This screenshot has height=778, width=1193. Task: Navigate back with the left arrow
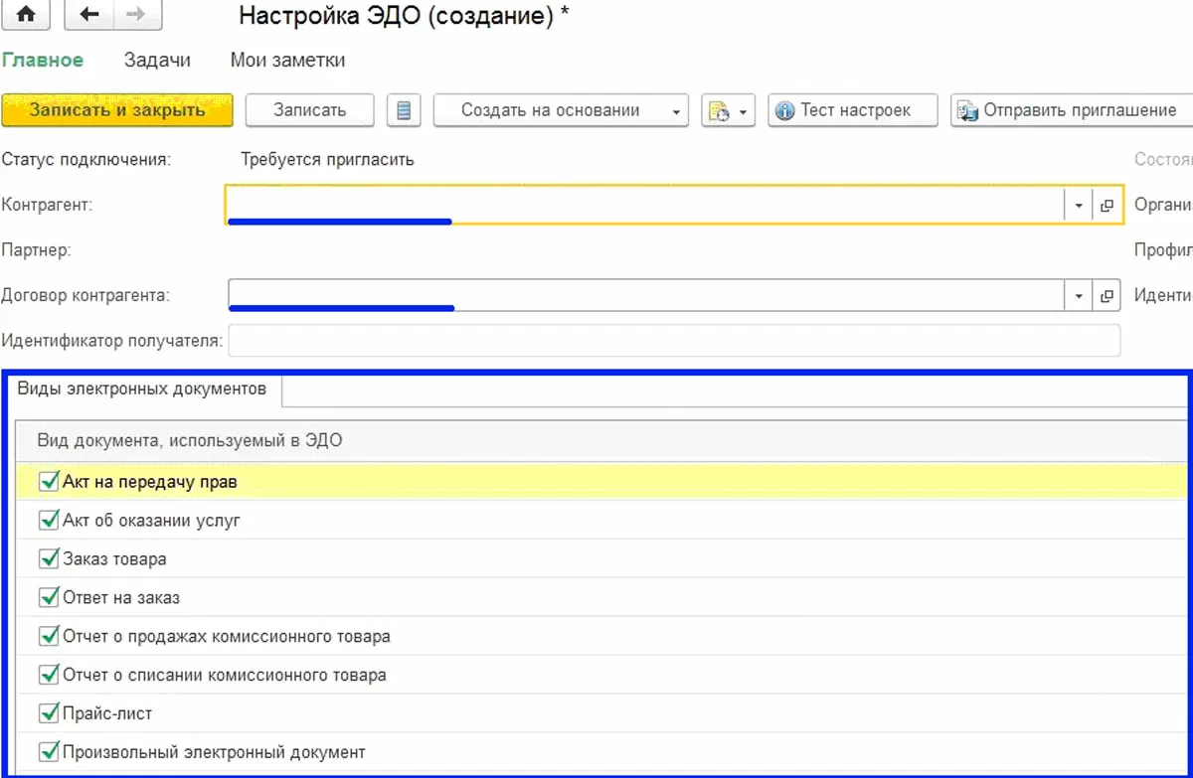87,15
